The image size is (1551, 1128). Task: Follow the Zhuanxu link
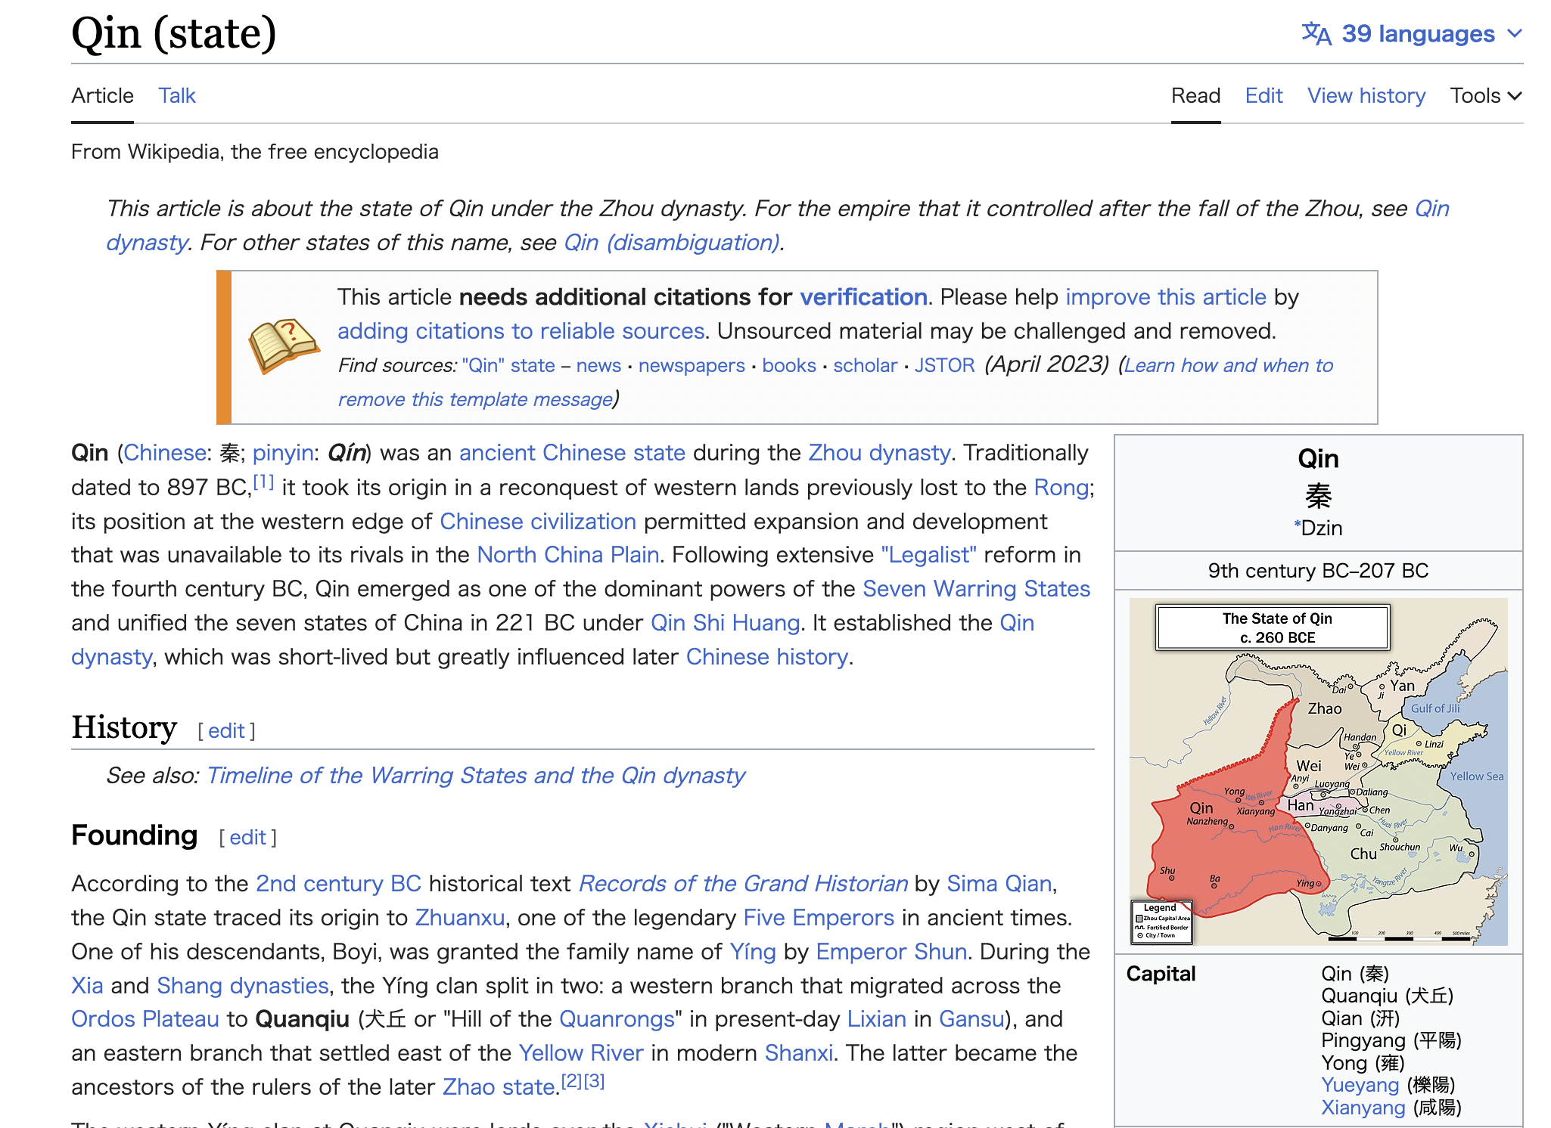coord(460,917)
